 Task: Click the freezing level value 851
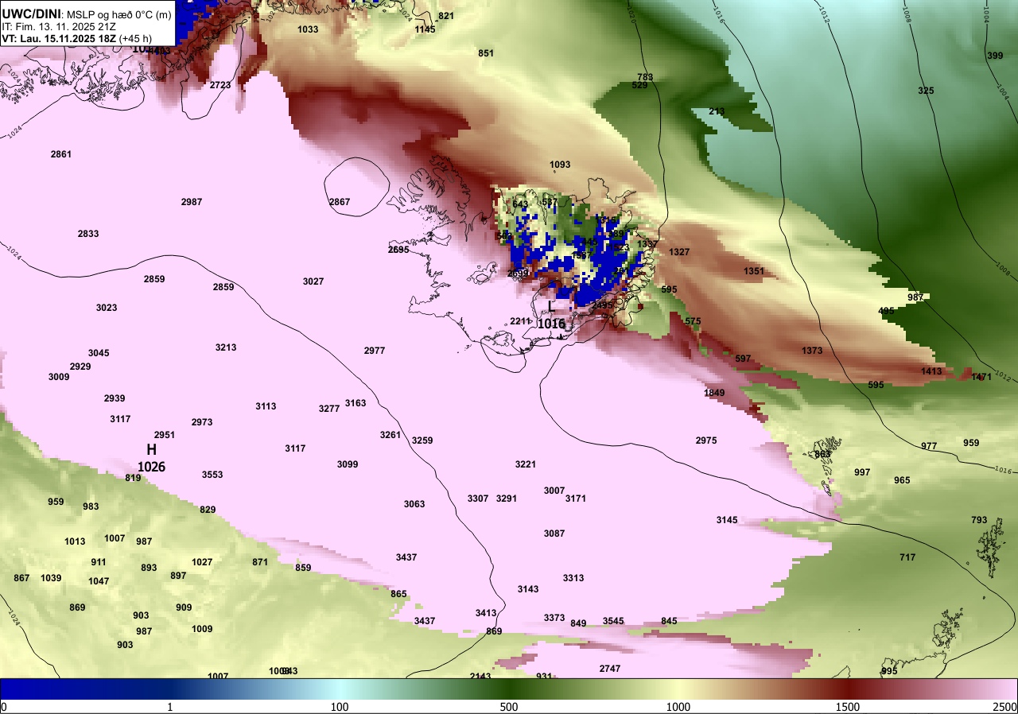coord(486,53)
